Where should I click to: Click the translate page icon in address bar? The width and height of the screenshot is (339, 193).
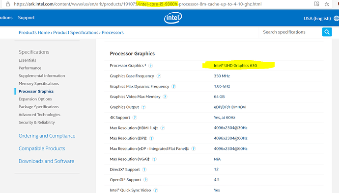[x=316, y=4]
